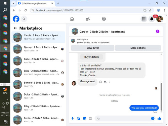This screenshot has height=126, width=168.
Task: Open the Carole conversation in the list
Action: [x=38, y=37]
